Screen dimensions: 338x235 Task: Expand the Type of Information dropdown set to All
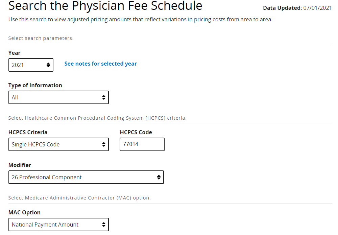click(x=54, y=97)
